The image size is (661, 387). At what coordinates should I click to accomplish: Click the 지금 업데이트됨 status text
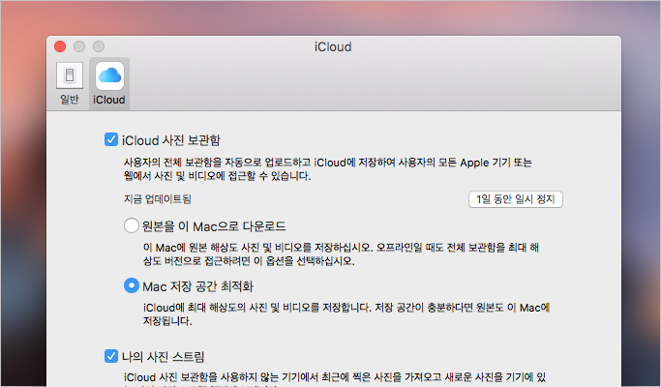[157, 199]
